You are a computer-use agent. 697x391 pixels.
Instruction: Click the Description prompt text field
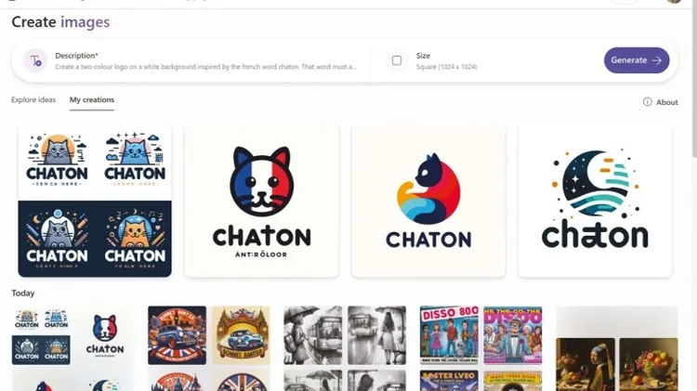pos(205,61)
